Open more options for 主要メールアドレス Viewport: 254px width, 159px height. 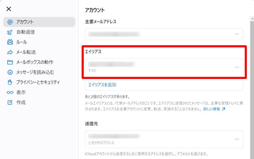[237, 34]
